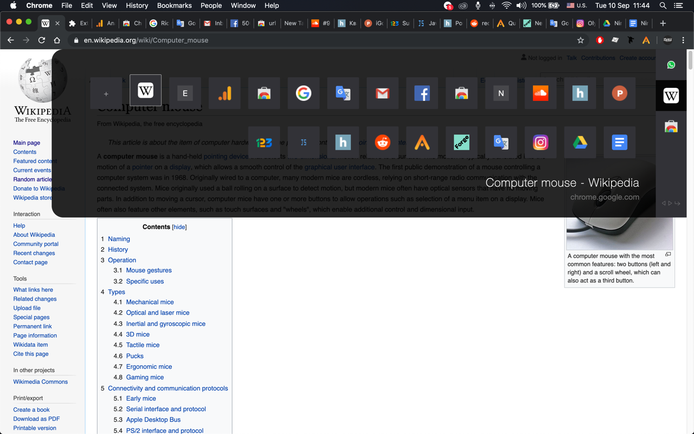Open Chrome three-dot menu
694x434 pixels.
pos(683,40)
